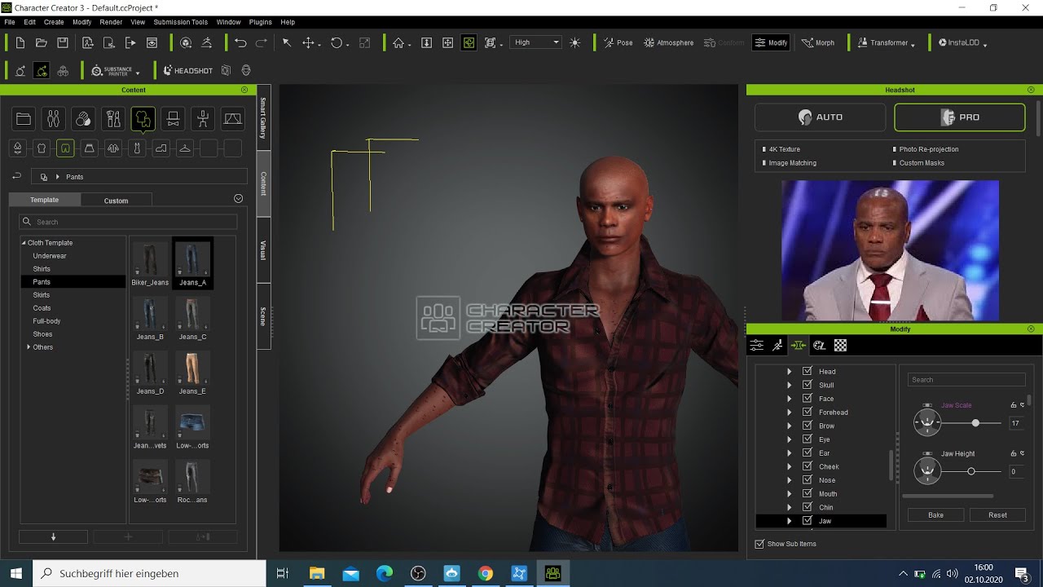Select the Makeup category icon with lipstick
This screenshot has height=587, width=1043.
tap(113, 120)
